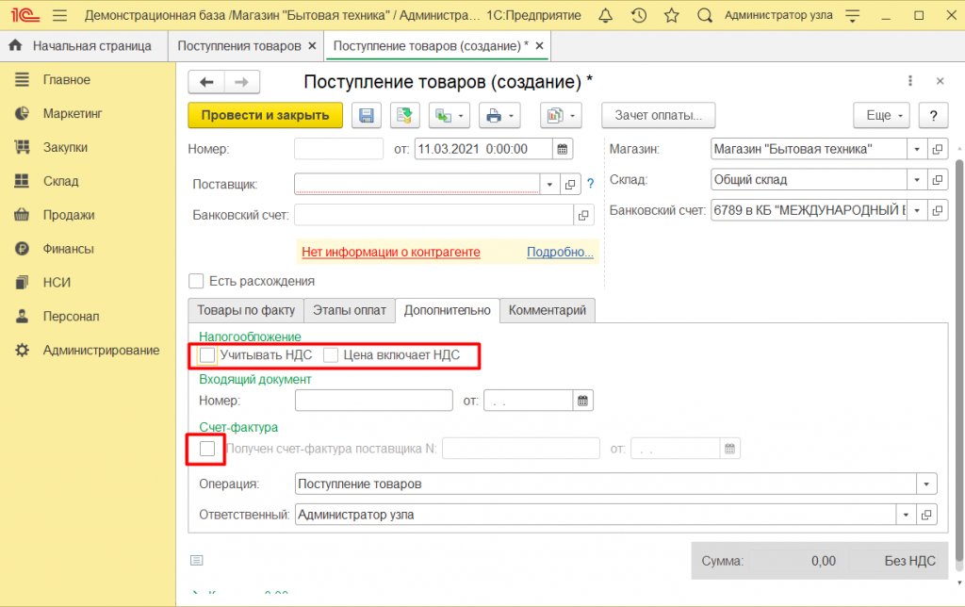965x607 pixels.
Task: Expand the Операция dropdown
Action: pyautogui.click(x=927, y=484)
